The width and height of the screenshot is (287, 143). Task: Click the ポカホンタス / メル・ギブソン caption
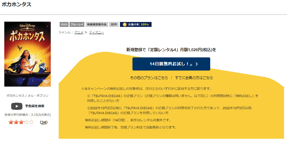27,96
